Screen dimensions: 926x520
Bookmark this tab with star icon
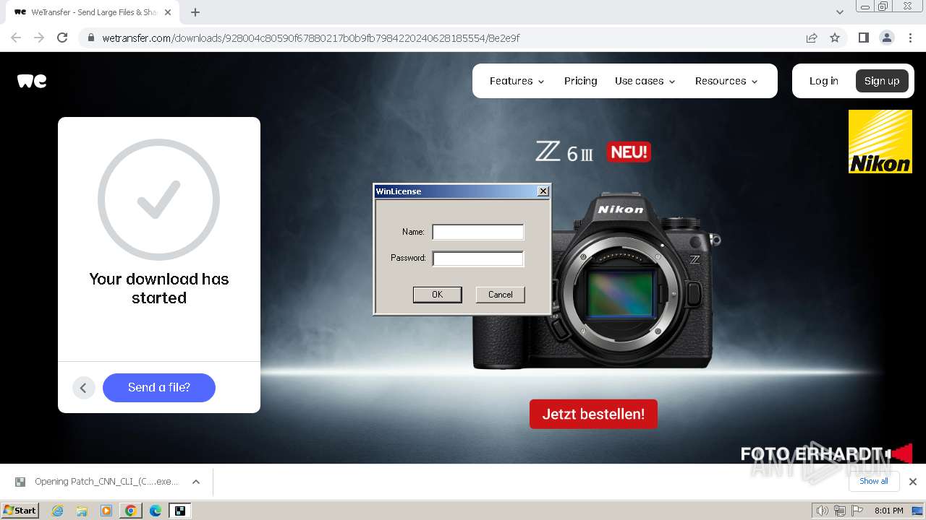pyautogui.click(x=835, y=38)
